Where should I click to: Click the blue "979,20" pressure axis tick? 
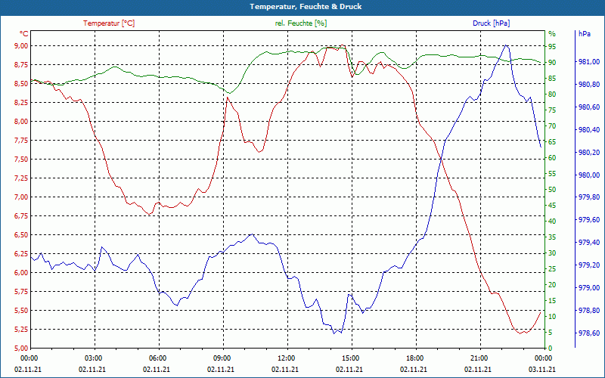pyautogui.click(x=589, y=265)
